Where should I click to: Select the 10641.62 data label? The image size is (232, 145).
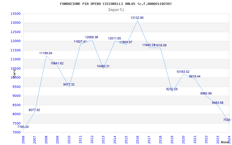tap(57, 63)
